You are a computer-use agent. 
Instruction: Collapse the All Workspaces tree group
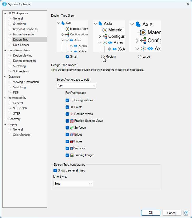point(5,13)
